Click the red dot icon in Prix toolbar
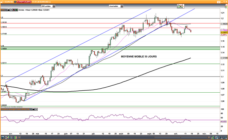Viewport: 228px width, 140px height. click(x=14, y=10)
